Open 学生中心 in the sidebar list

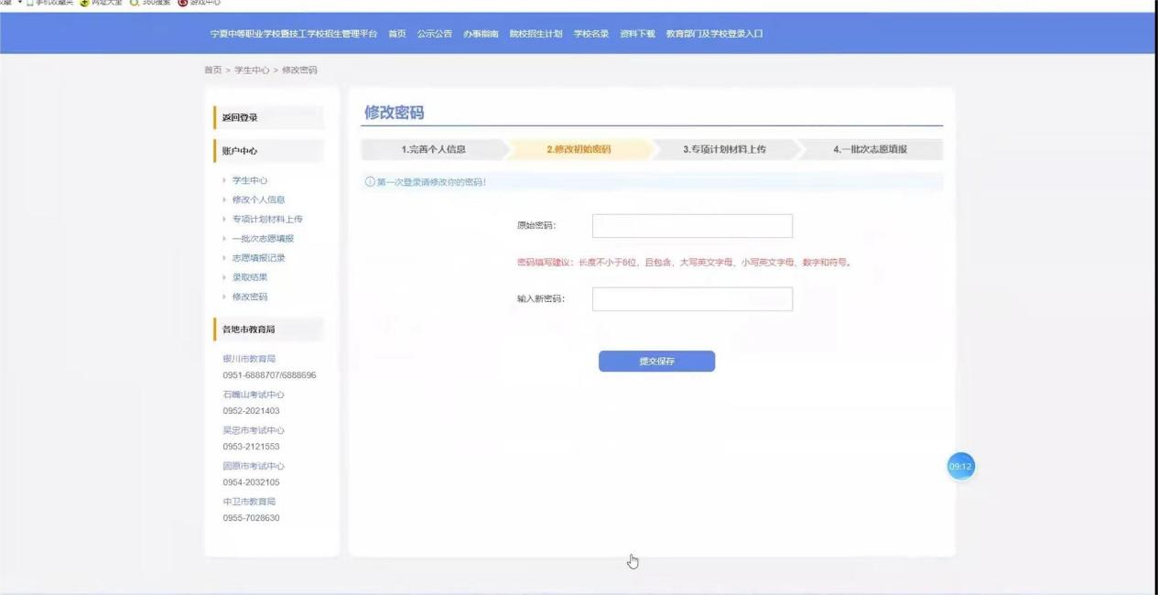click(x=250, y=180)
